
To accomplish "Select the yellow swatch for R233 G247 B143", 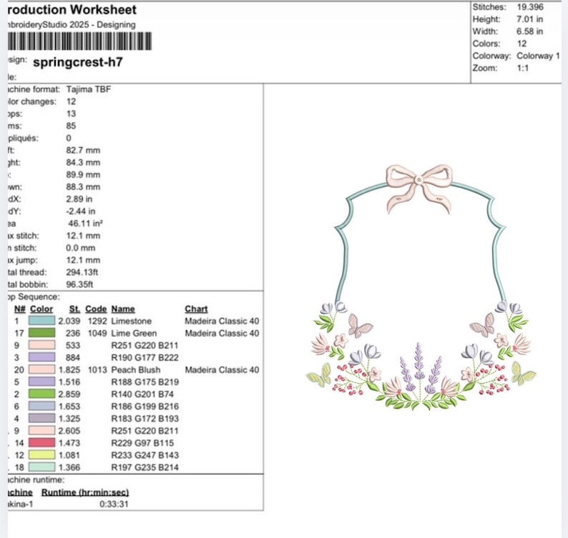I will coord(41,455).
